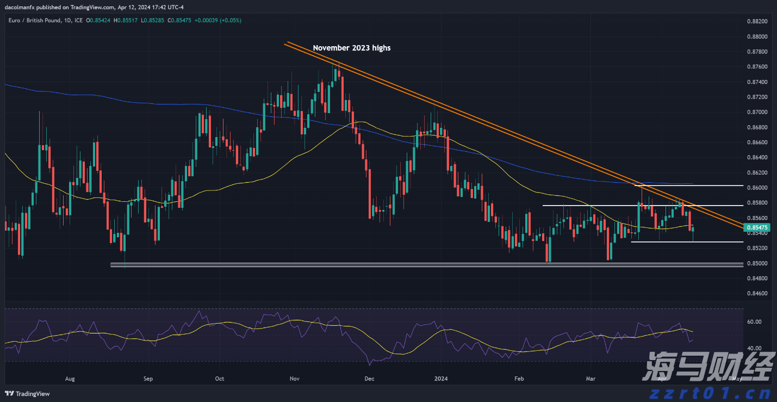Select the Nov marker on the time axis
Image resolution: width=777 pixels, height=402 pixels.
[x=294, y=378]
